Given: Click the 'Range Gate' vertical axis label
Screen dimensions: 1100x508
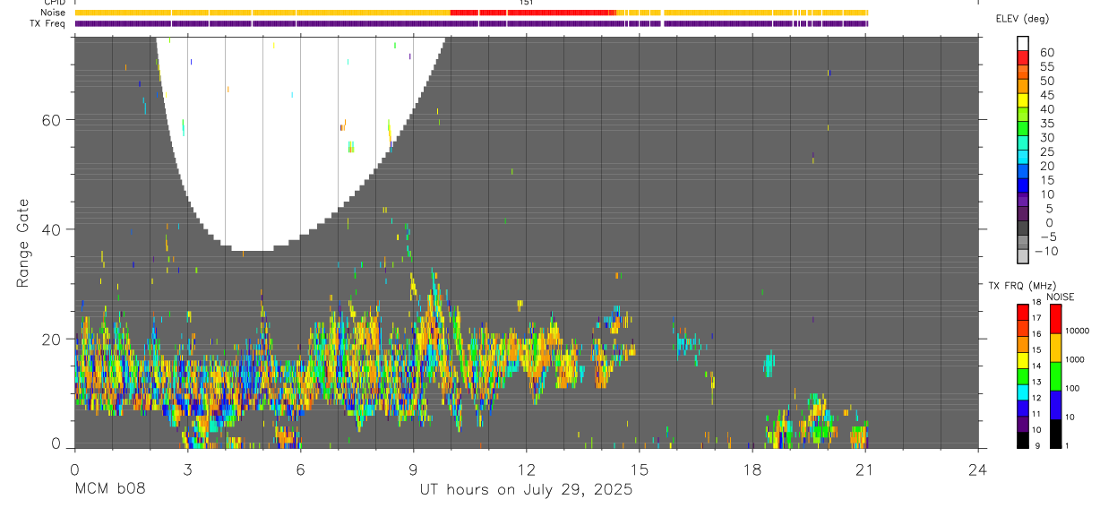Looking at the screenshot, I should 23,243.
